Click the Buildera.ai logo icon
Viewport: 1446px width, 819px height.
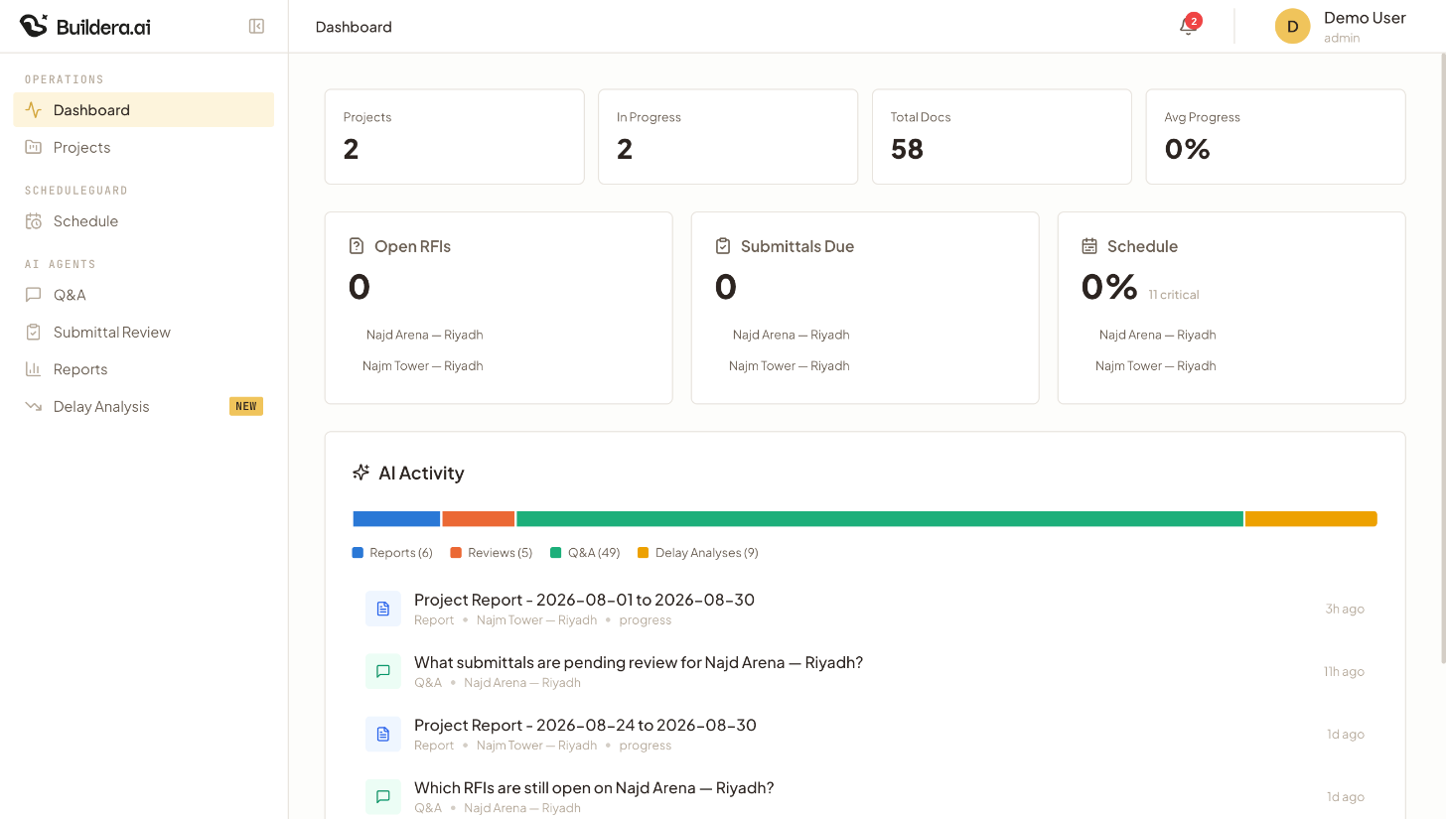[33, 26]
